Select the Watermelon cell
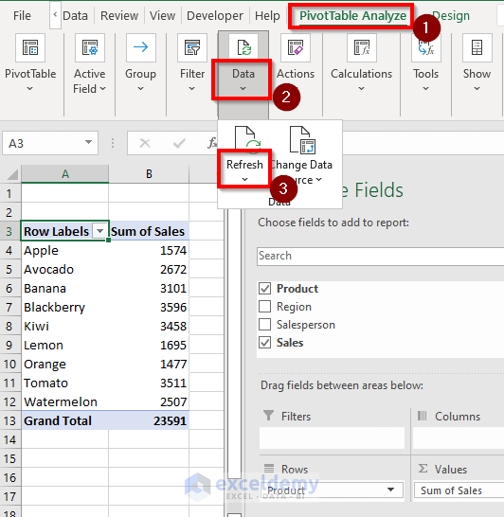 pos(65,401)
